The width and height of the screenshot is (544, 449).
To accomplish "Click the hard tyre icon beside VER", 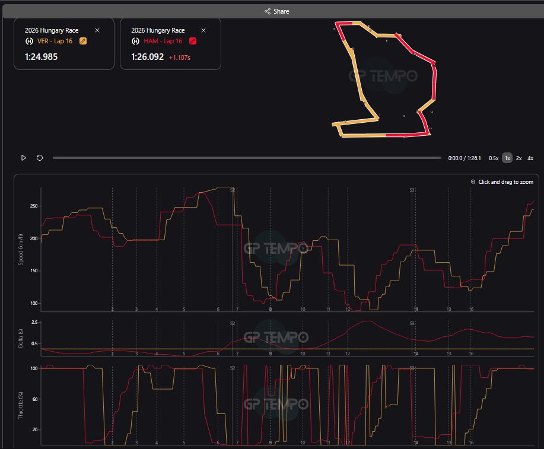I will (x=29, y=42).
